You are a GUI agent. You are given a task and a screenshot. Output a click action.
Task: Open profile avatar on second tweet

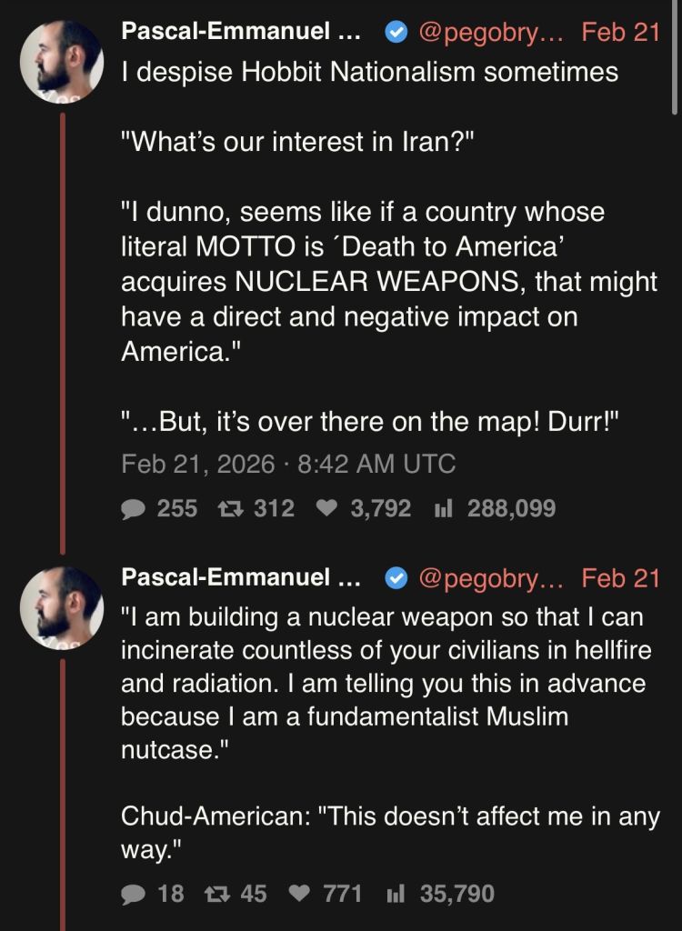coord(61,607)
